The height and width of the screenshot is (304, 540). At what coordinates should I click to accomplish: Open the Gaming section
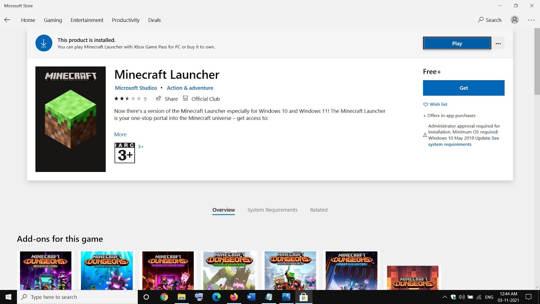(53, 20)
